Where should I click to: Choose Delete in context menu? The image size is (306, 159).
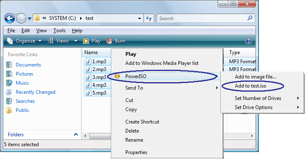pos(132,131)
